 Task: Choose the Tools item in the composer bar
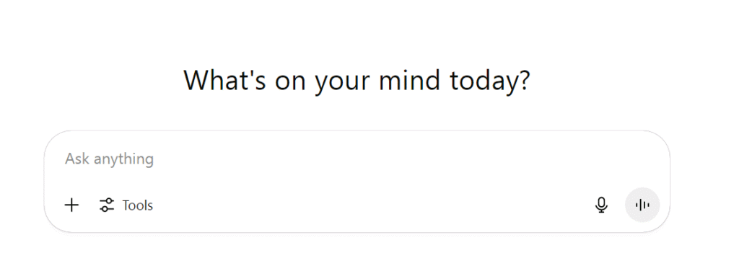coord(126,205)
